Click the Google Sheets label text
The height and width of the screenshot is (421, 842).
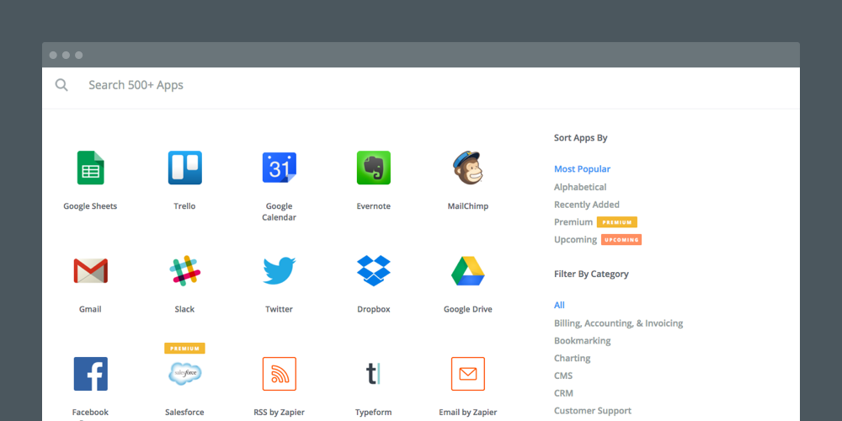point(90,206)
